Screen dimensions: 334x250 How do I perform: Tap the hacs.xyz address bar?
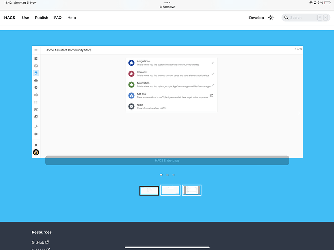tap(167, 7)
